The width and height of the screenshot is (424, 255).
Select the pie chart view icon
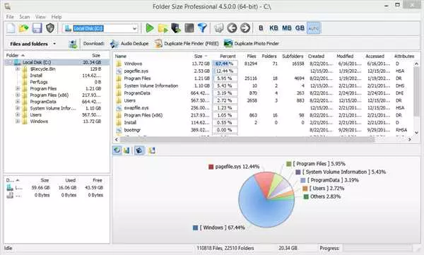click(117, 150)
